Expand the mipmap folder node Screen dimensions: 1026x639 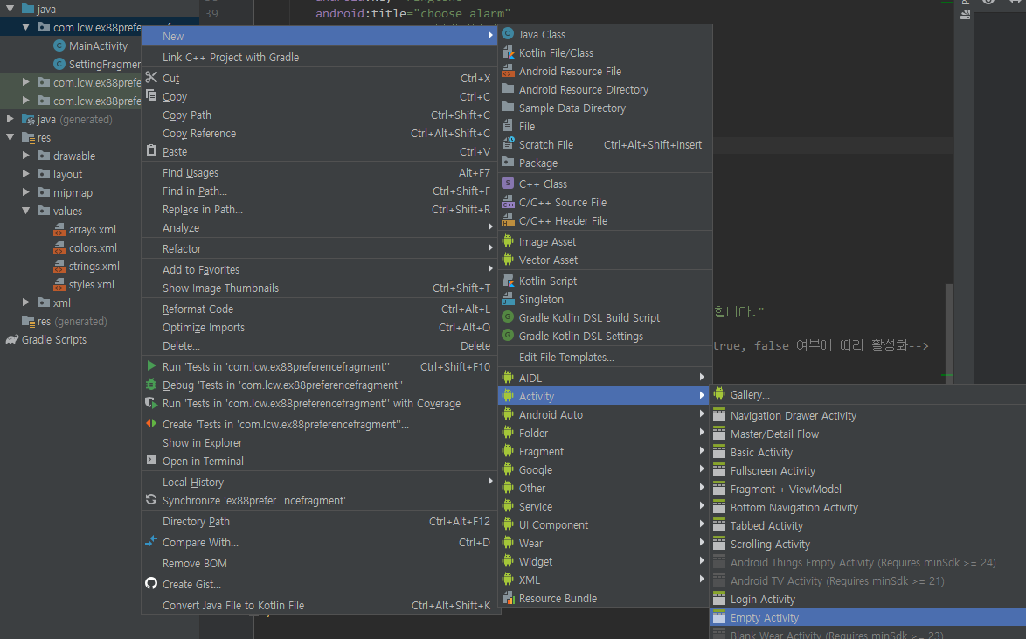[25, 192]
